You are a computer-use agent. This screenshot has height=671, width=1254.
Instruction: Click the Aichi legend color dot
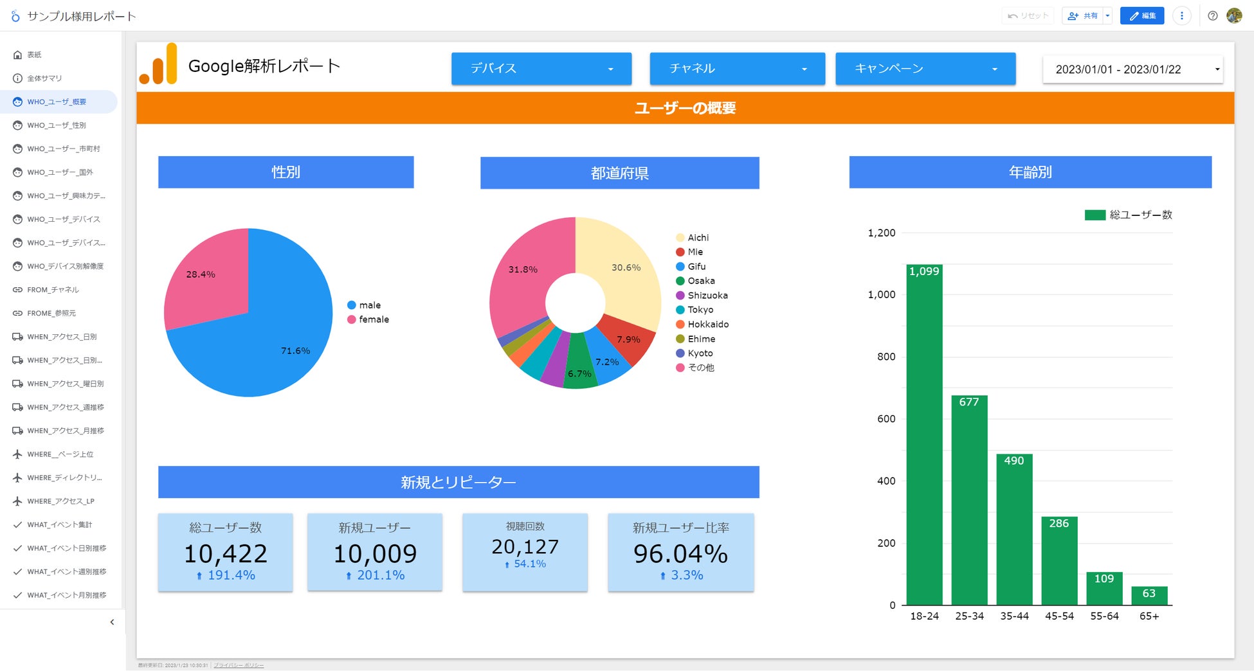point(680,238)
